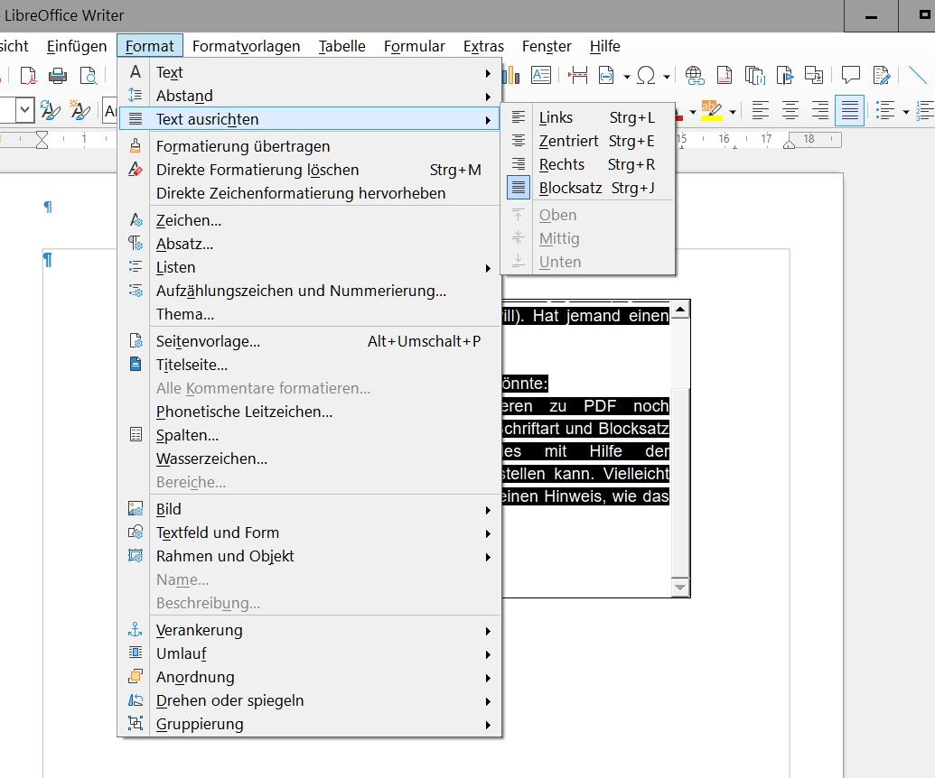Open Seitenvorlage... entry

(x=310, y=341)
